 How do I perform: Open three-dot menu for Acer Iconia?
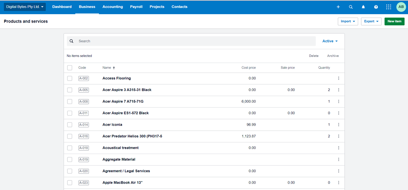339,125
